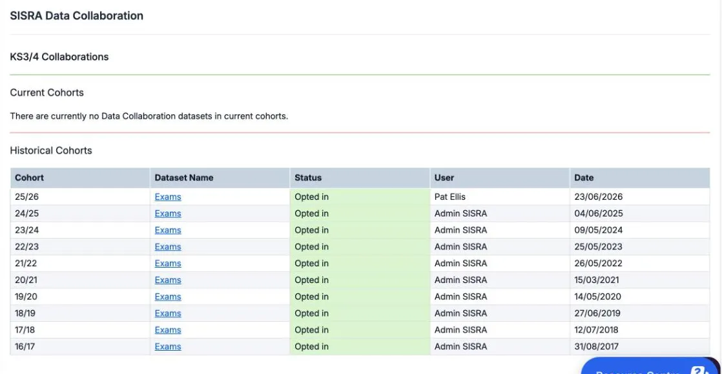Click the Dataset Name column header

220,177
